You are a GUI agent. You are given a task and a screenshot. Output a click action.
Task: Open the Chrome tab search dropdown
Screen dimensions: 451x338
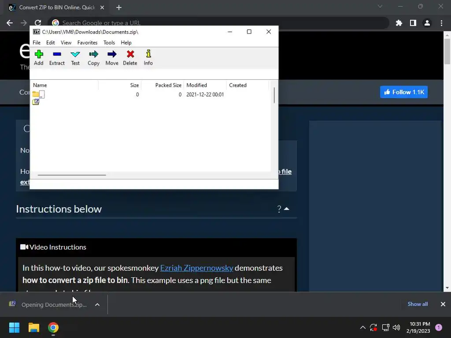click(x=380, y=6)
